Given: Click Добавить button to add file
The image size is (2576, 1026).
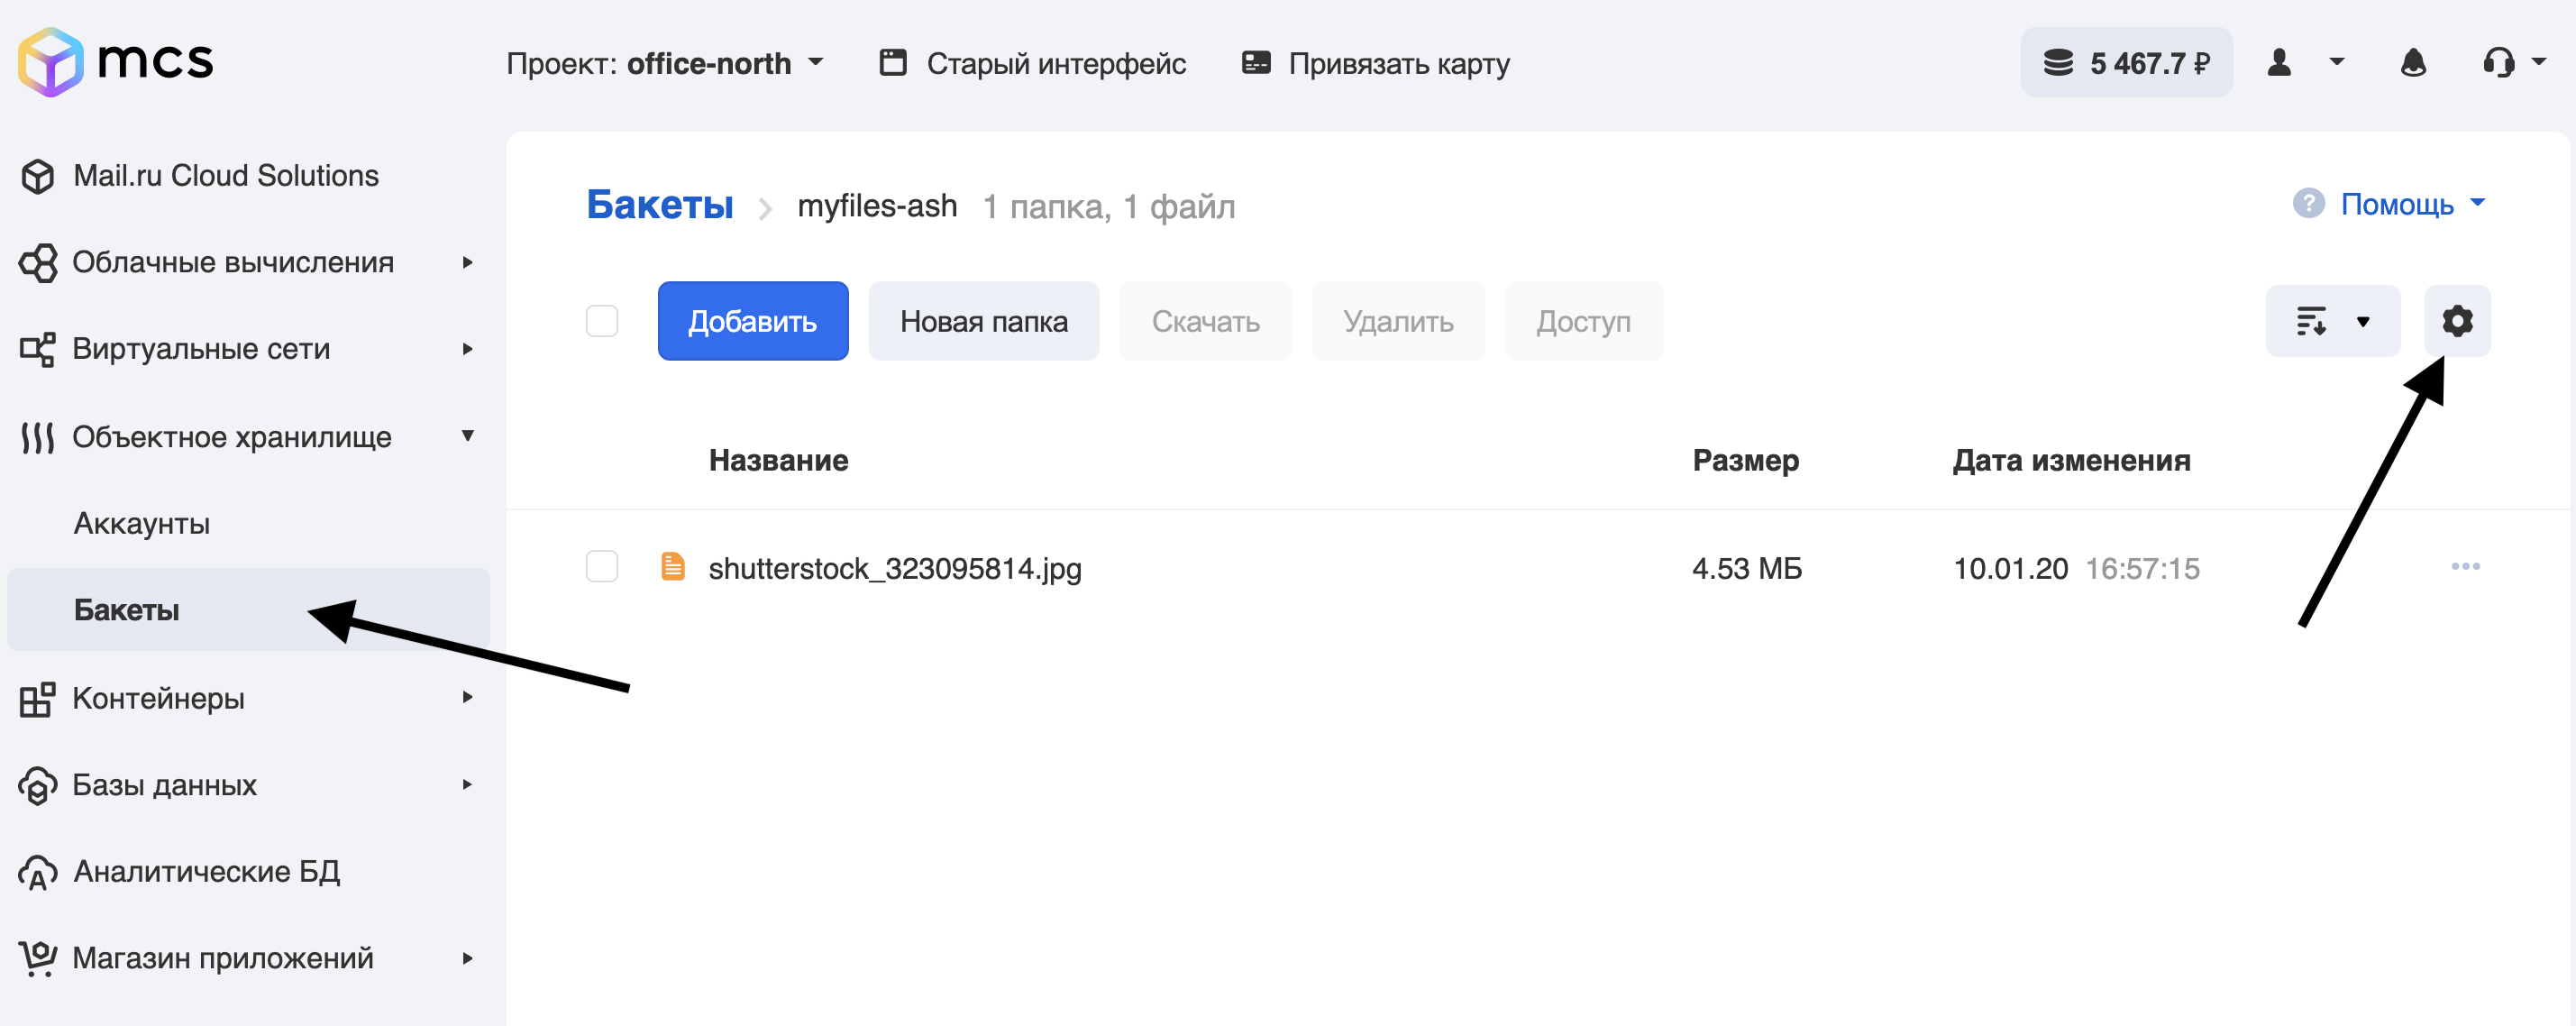Looking at the screenshot, I should coord(749,321).
